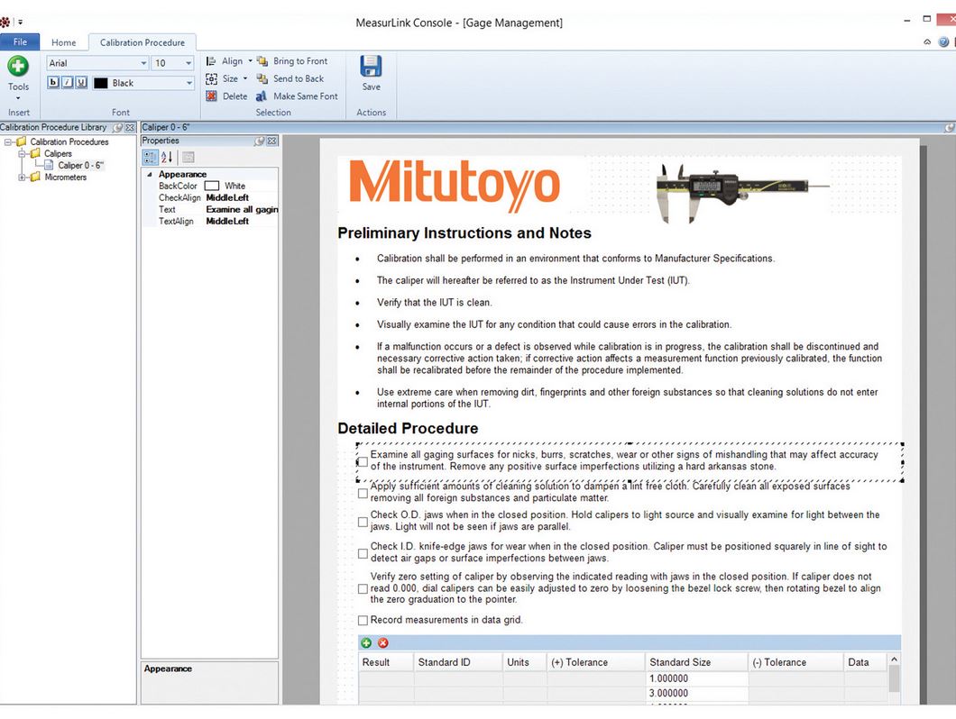Toggle bold formatting in the Font group
Image resolution: width=956 pixels, height=719 pixels.
[53, 82]
